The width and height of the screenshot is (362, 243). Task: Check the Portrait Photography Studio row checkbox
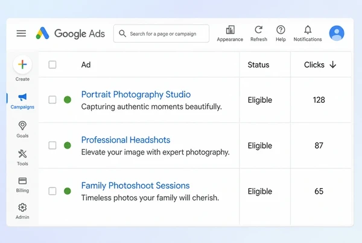[x=52, y=100]
